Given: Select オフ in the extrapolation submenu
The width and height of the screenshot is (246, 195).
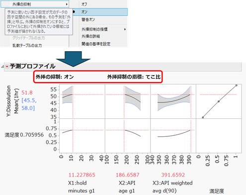Looking at the screenshot, I should (x=84, y=4).
